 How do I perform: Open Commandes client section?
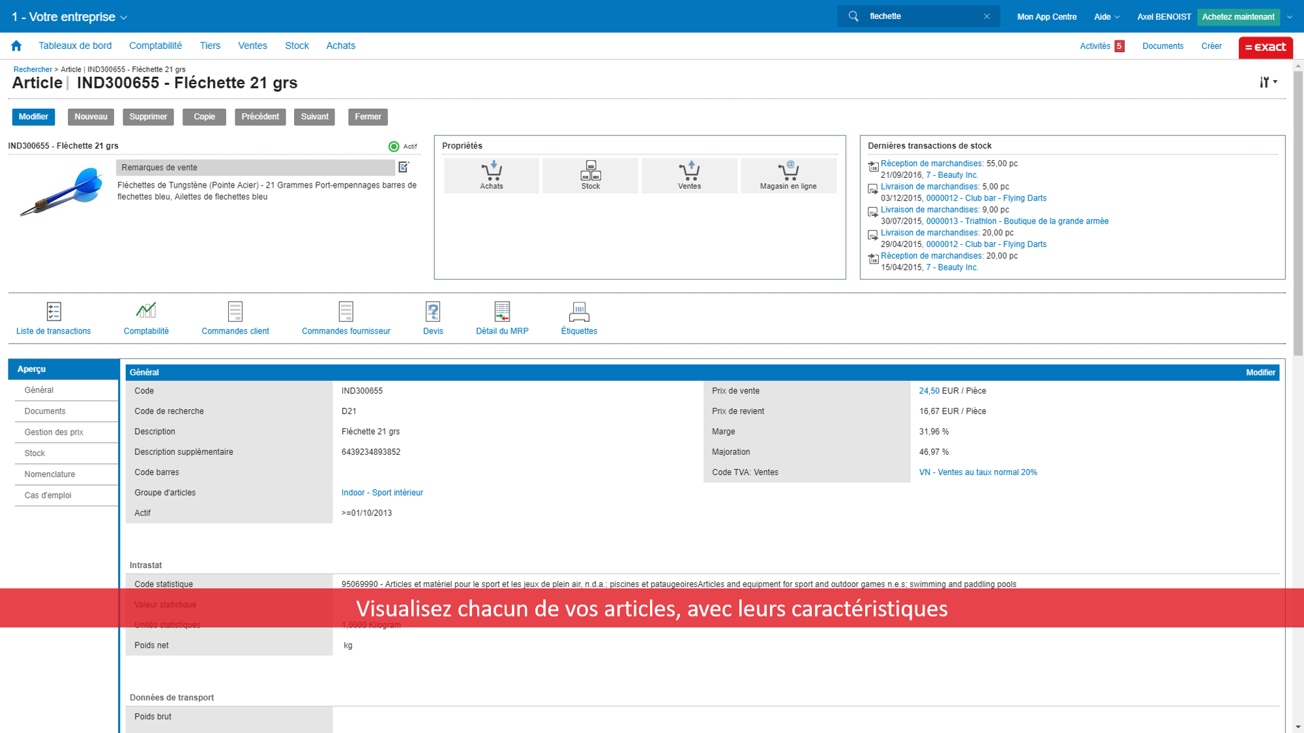[235, 318]
